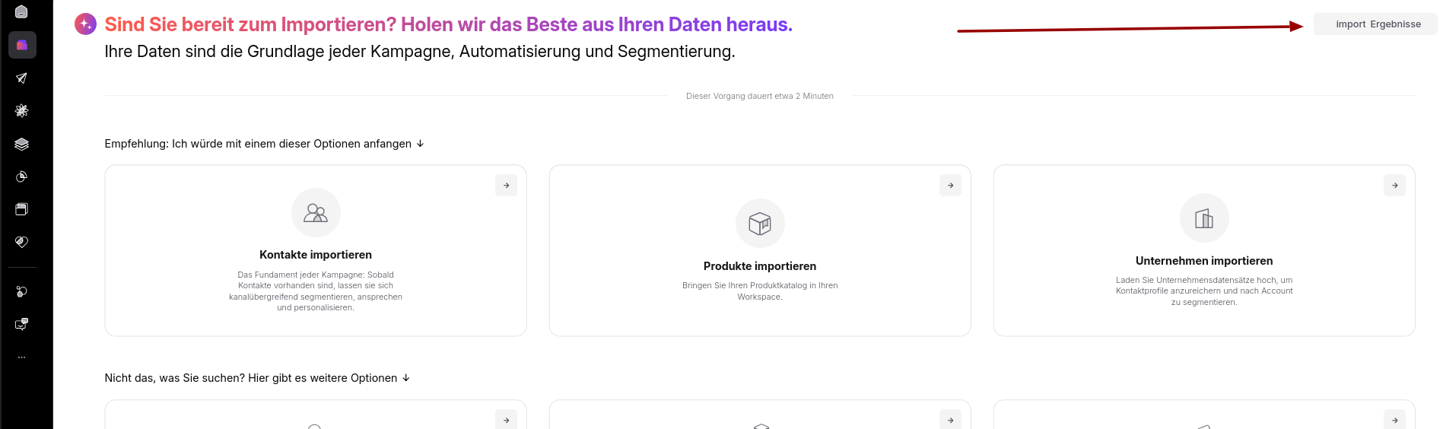Screen dimensions: 1443x429
Task: Select the Unternehmen importieren heading
Action: tap(1204, 261)
